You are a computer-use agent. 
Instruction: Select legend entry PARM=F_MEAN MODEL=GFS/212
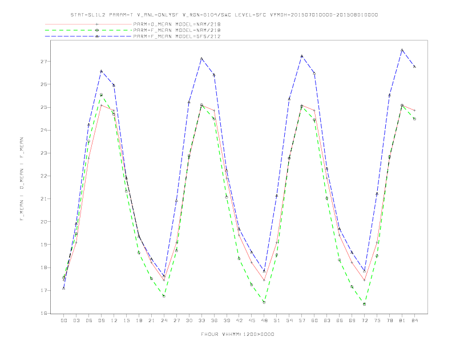click(x=177, y=36)
